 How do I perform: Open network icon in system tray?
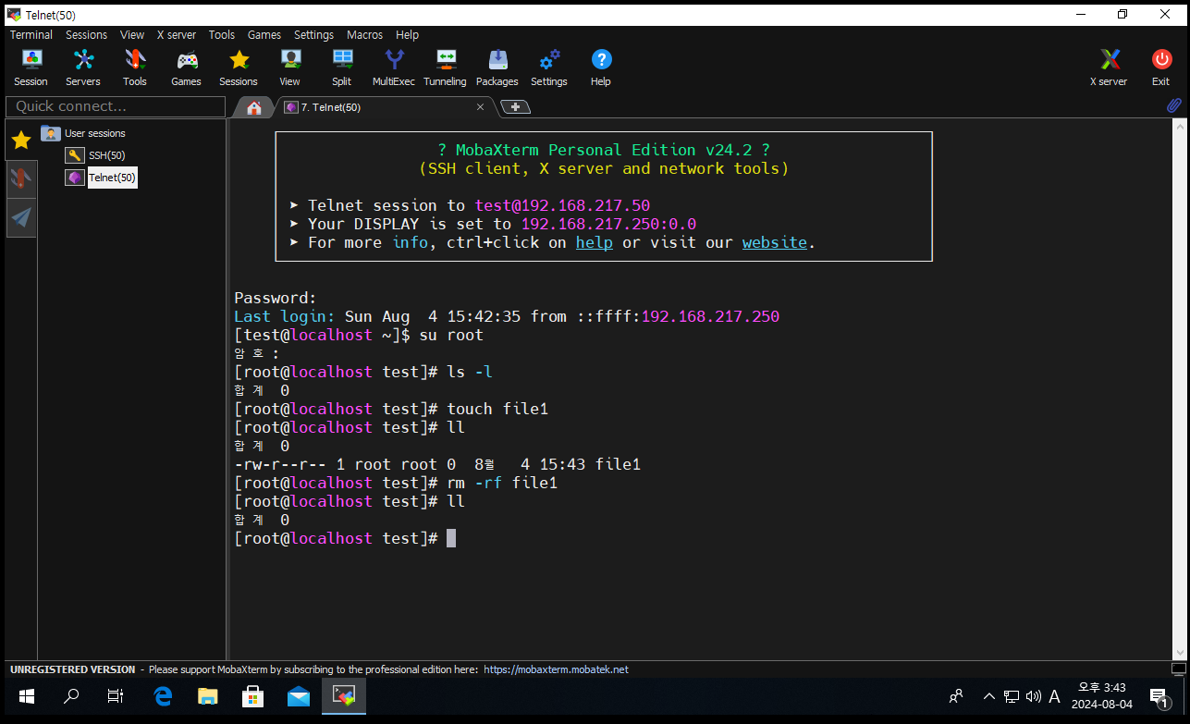pos(1012,696)
